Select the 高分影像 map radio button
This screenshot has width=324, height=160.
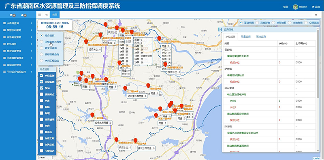pyautogui.click(x=257, y=23)
